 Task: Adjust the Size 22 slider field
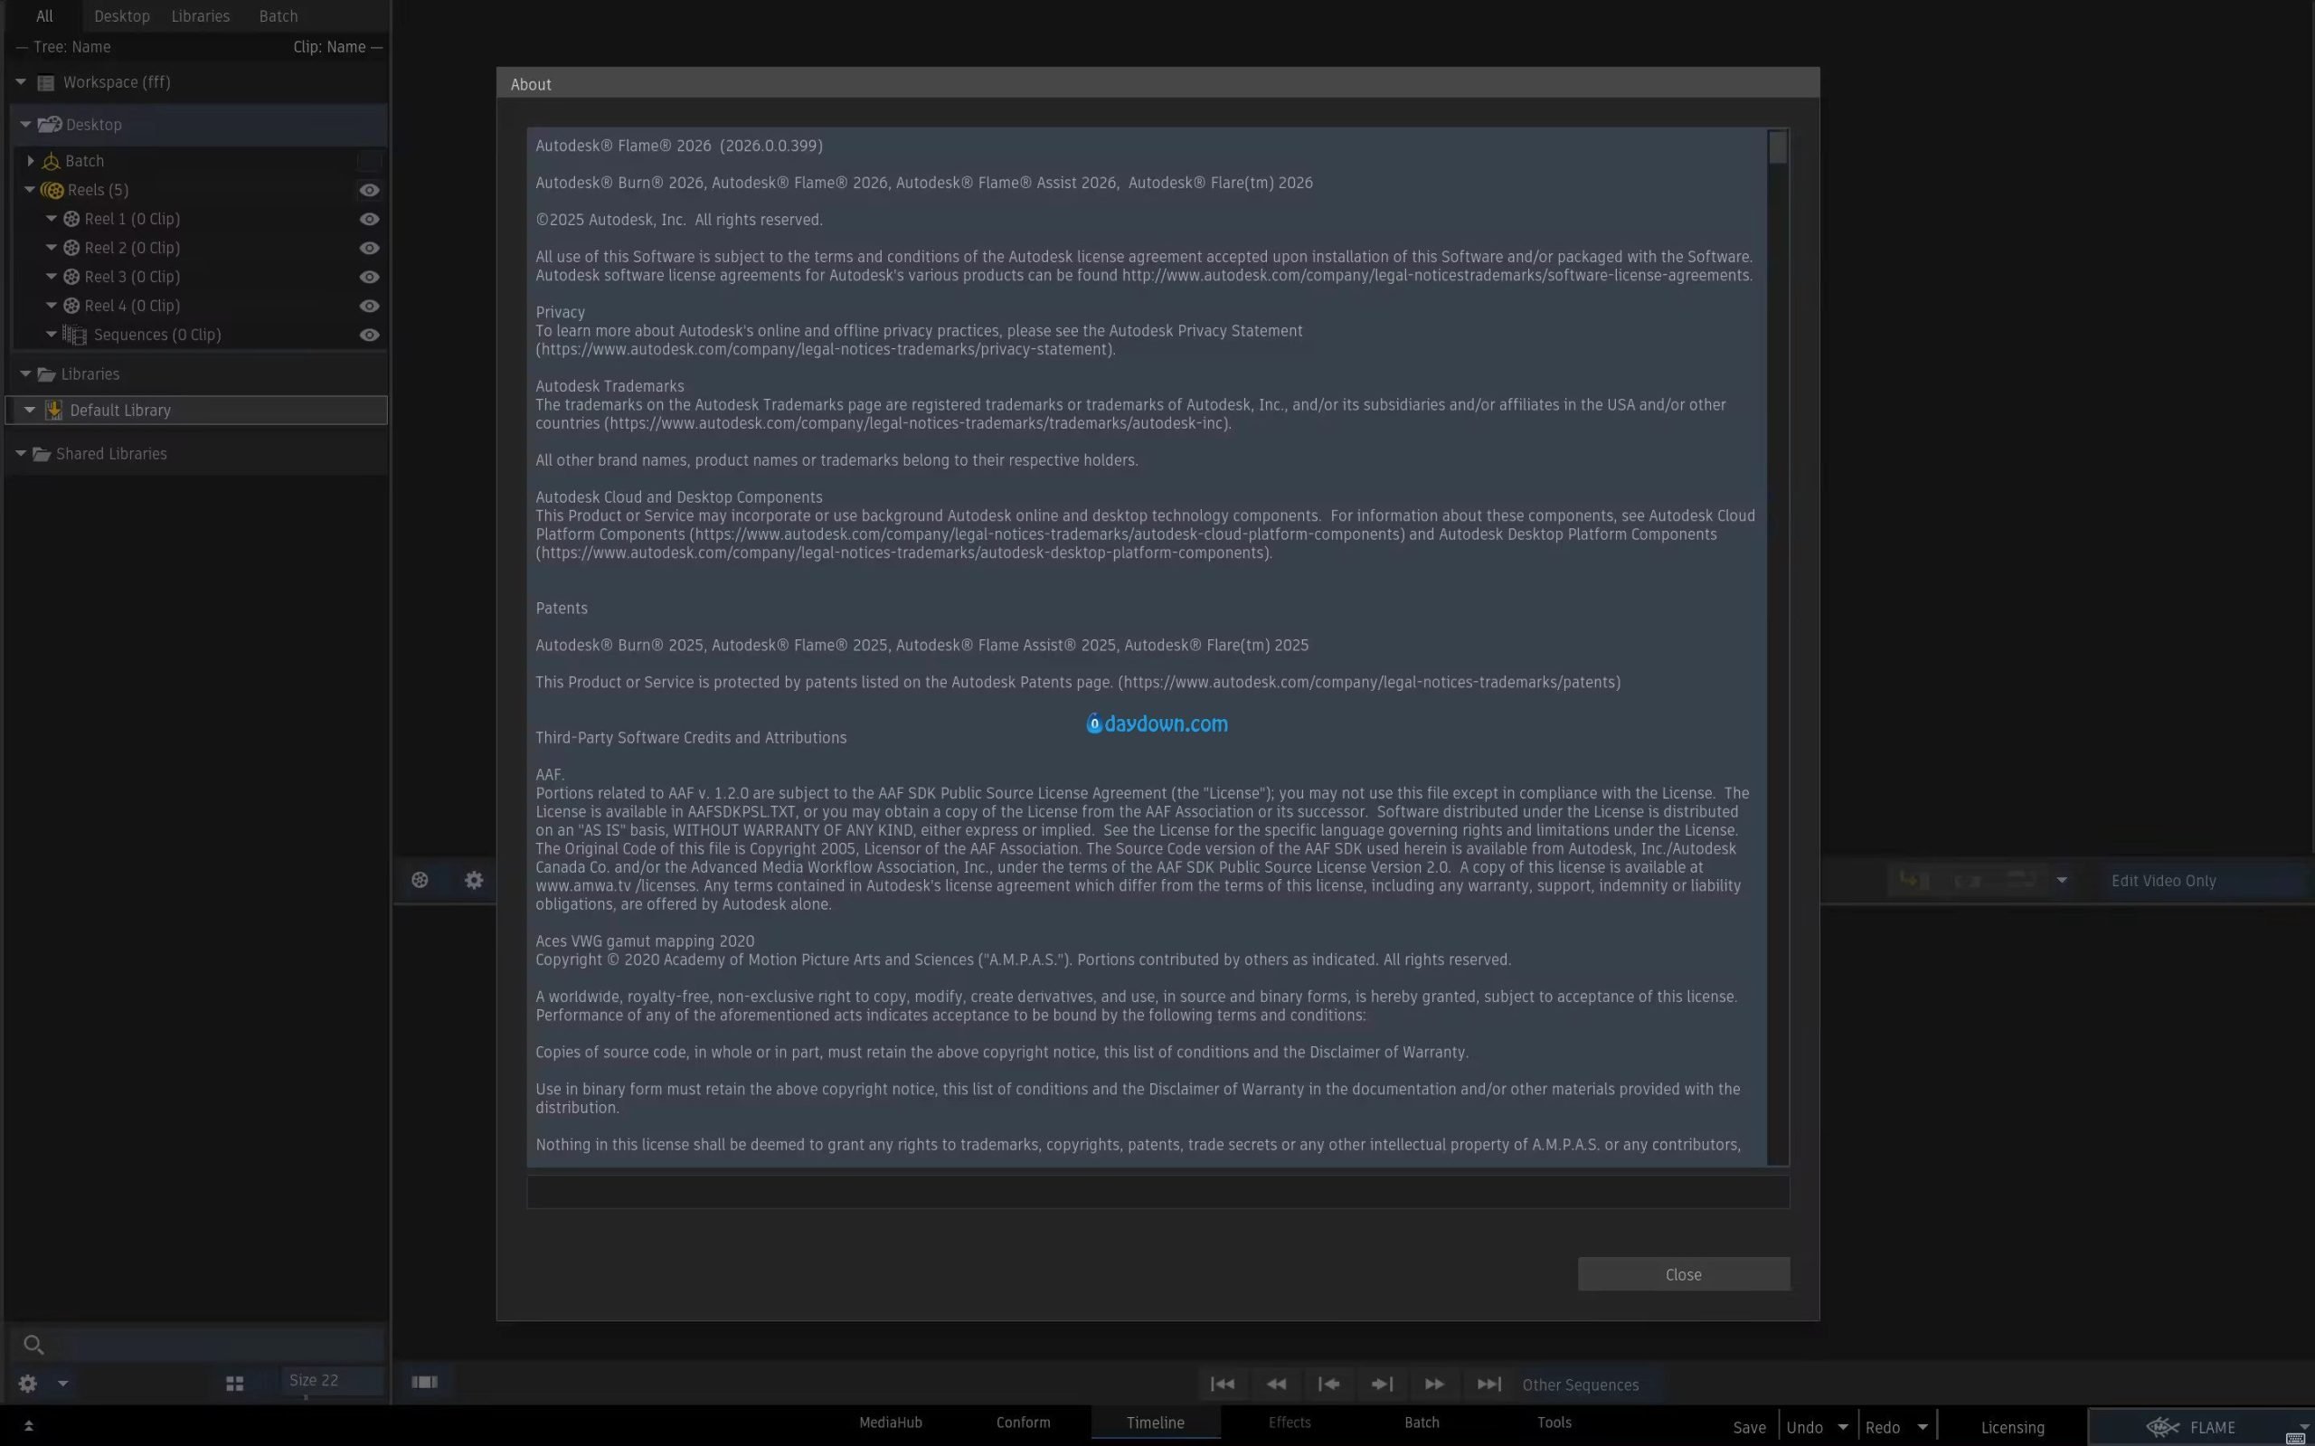332,1380
